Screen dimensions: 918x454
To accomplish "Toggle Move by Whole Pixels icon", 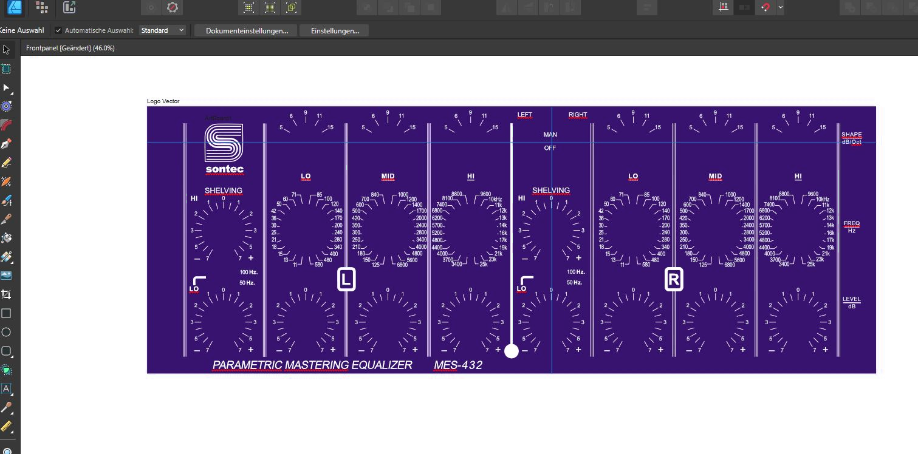I will pyautogui.click(x=744, y=7).
